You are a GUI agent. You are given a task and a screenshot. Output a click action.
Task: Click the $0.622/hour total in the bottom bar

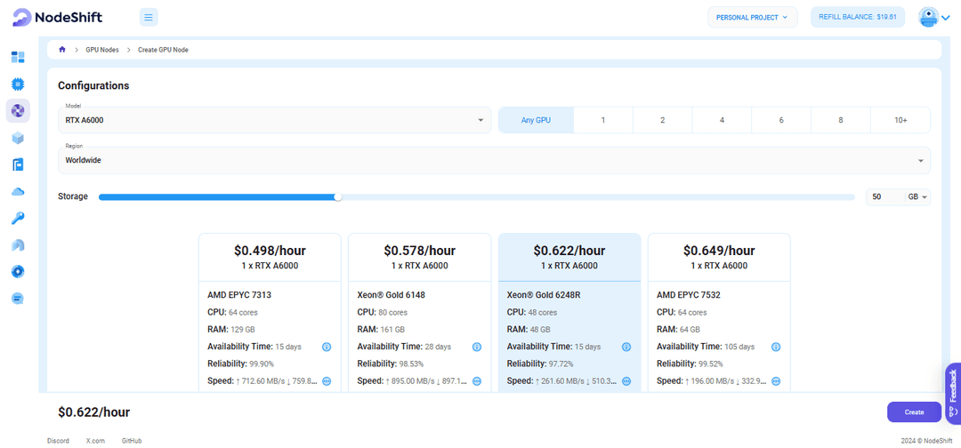[93, 412]
